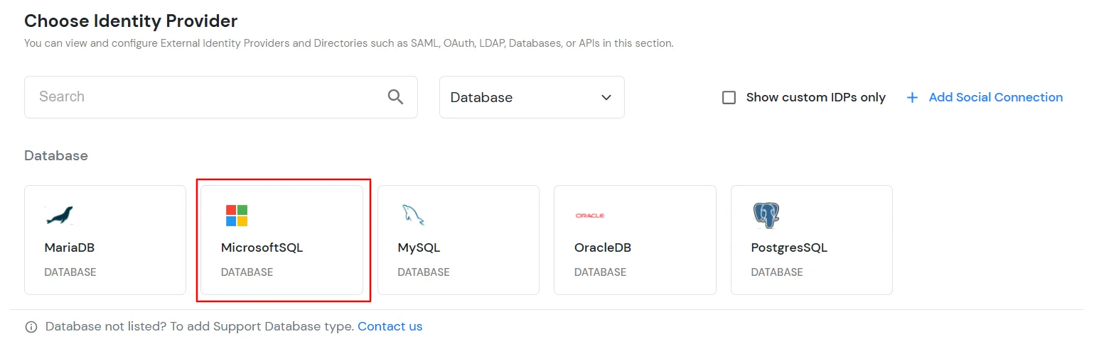This screenshot has height=356, width=1099.
Task: Click the Choose Identity Provider heading
Action: coord(131,21)
